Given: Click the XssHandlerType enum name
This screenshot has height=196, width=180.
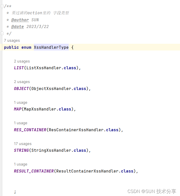Looking at the screenshot, I should click(x=51, y=47).
